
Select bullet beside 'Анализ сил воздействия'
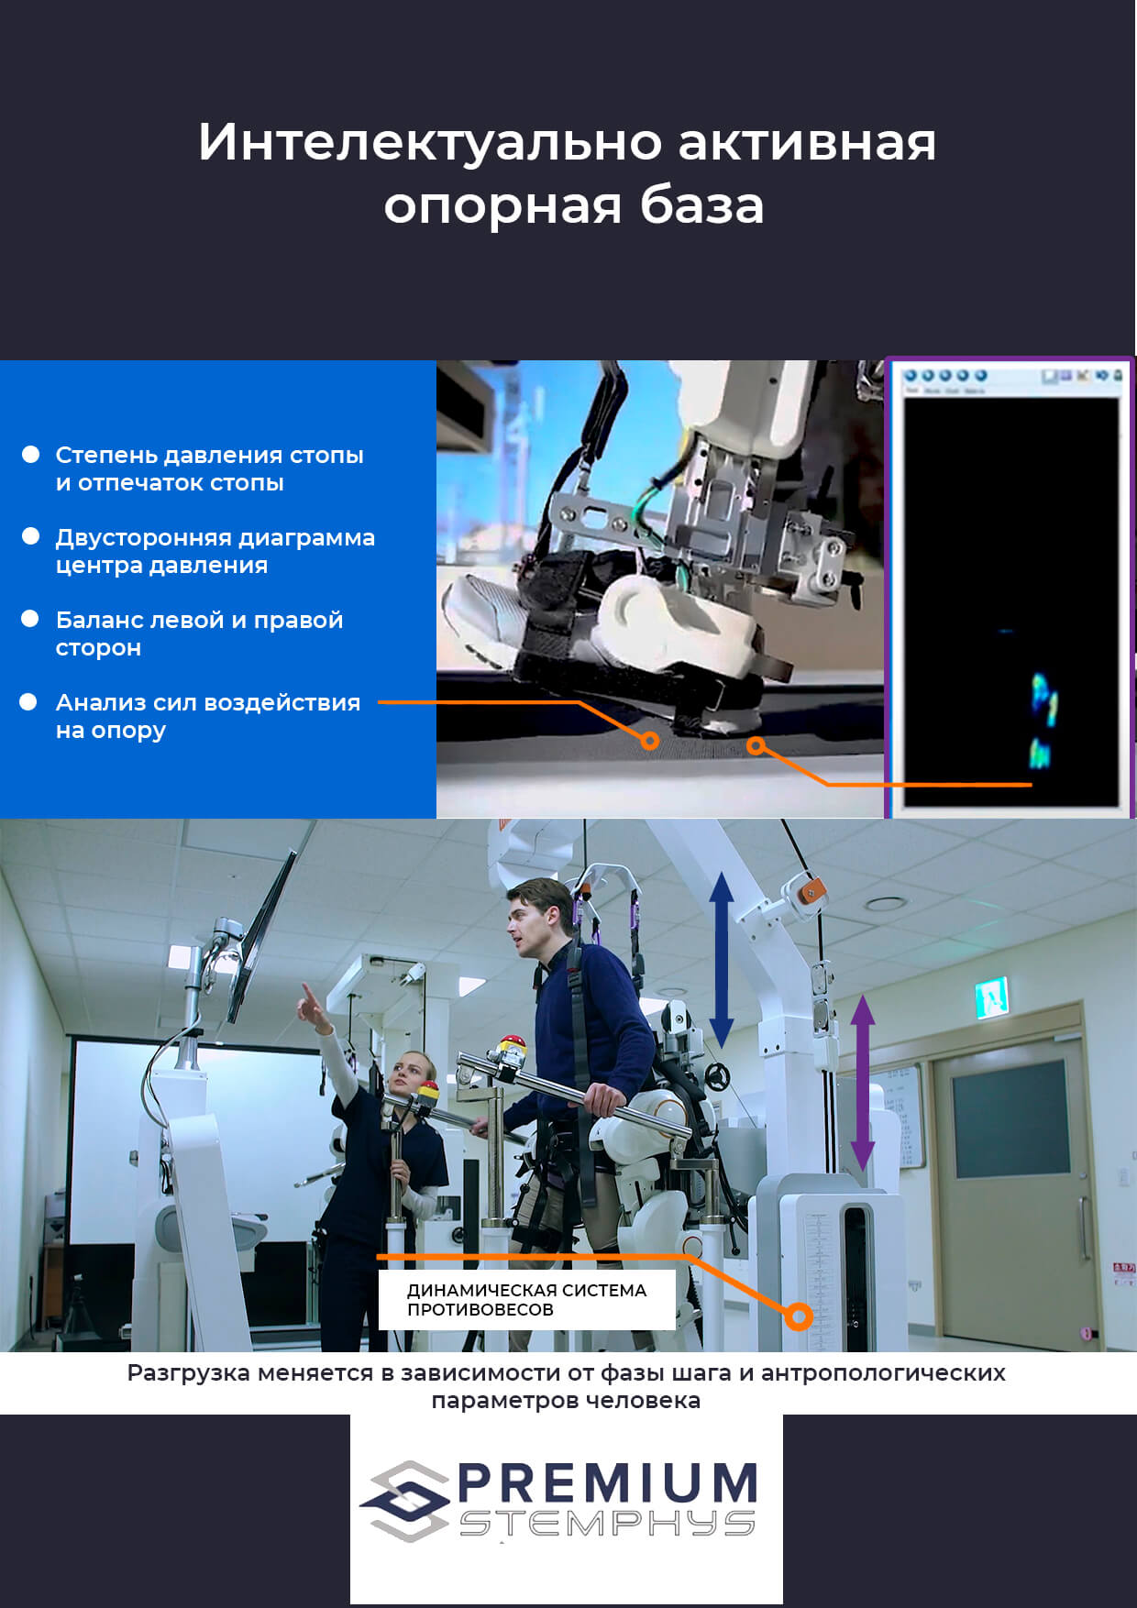pyautogui.click(x=29, y=702)
